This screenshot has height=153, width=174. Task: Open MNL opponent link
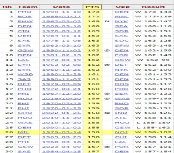click(x=122, y=17)
